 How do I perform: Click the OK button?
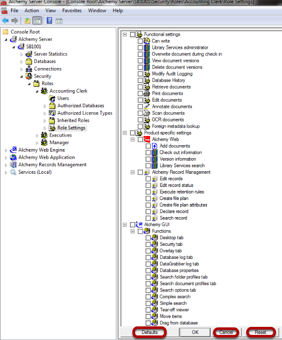[x=195, y=332]
